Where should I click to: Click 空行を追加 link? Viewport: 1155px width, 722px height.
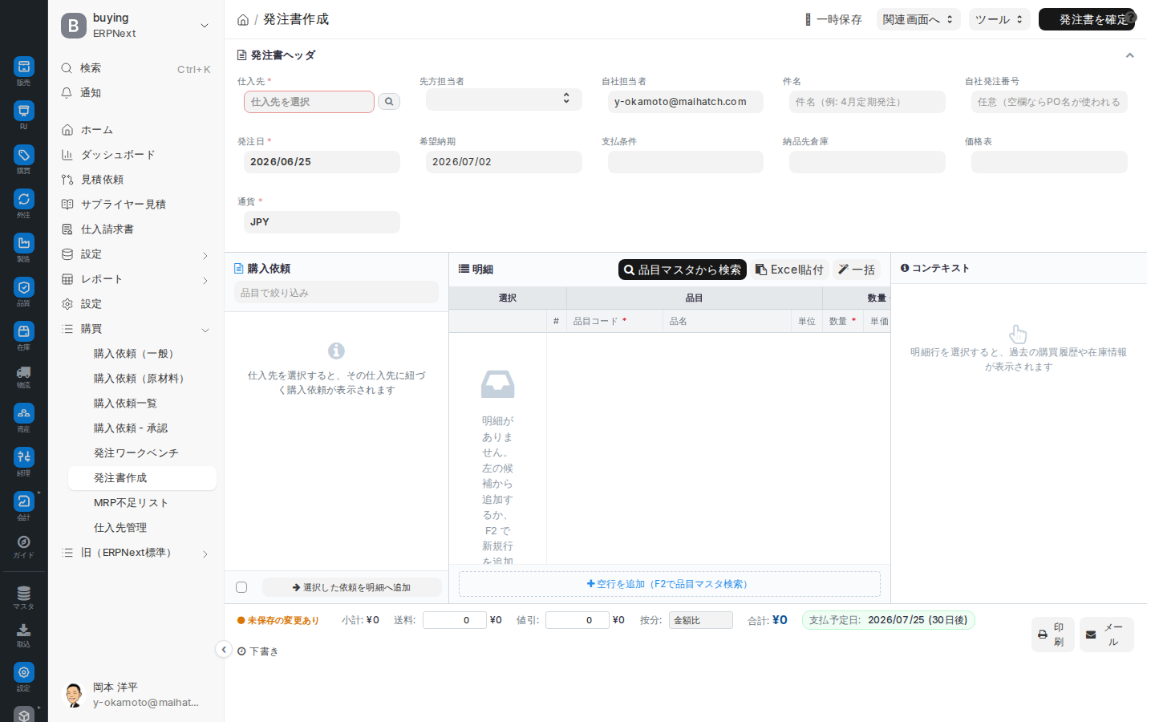669,584
